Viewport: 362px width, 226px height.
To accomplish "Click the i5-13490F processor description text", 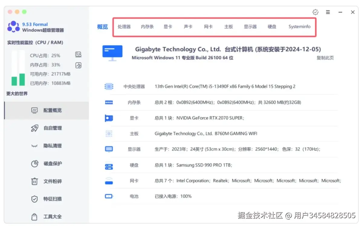I will tap(225, 86).
